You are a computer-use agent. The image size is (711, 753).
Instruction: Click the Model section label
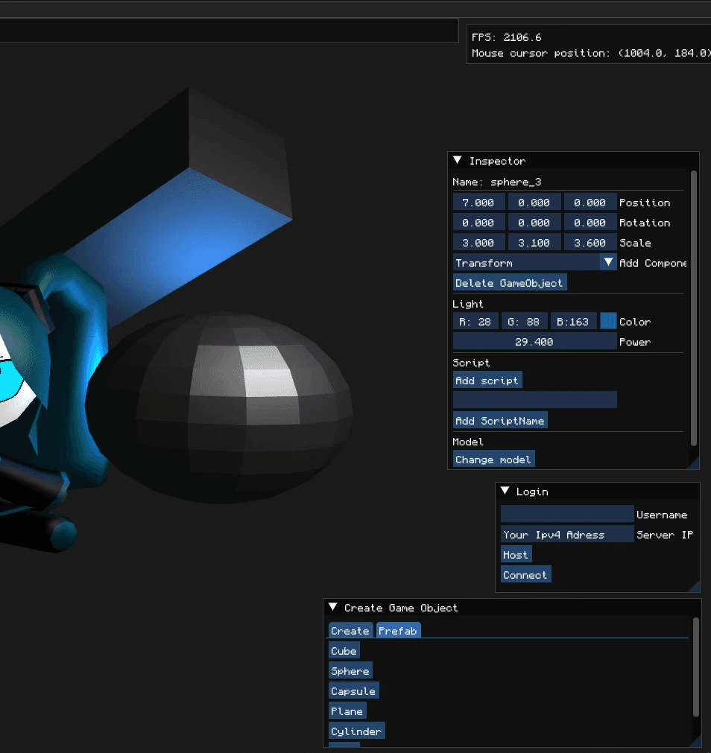468,442
